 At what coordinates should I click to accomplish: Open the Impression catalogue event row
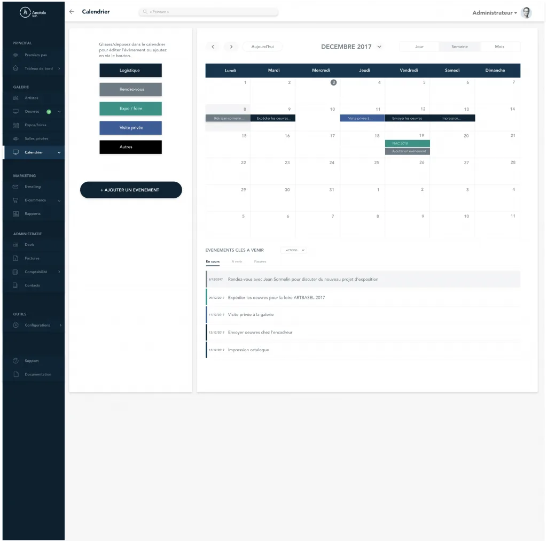363,350
